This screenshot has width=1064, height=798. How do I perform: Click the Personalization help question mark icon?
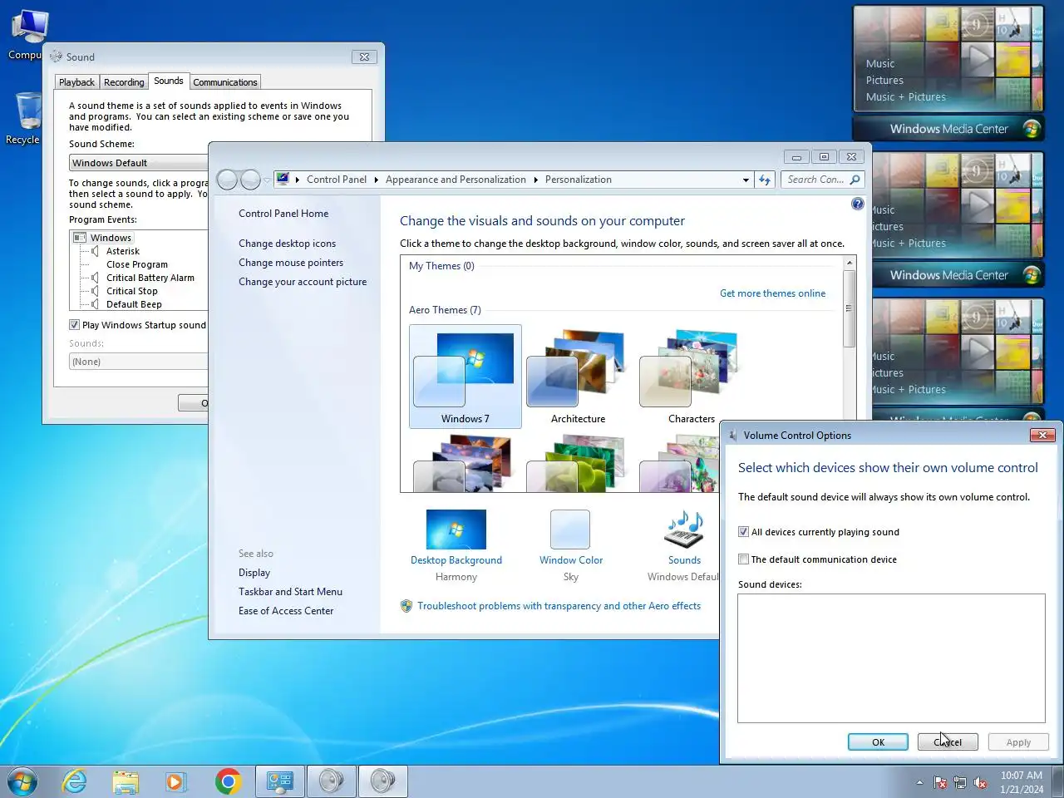858,204
